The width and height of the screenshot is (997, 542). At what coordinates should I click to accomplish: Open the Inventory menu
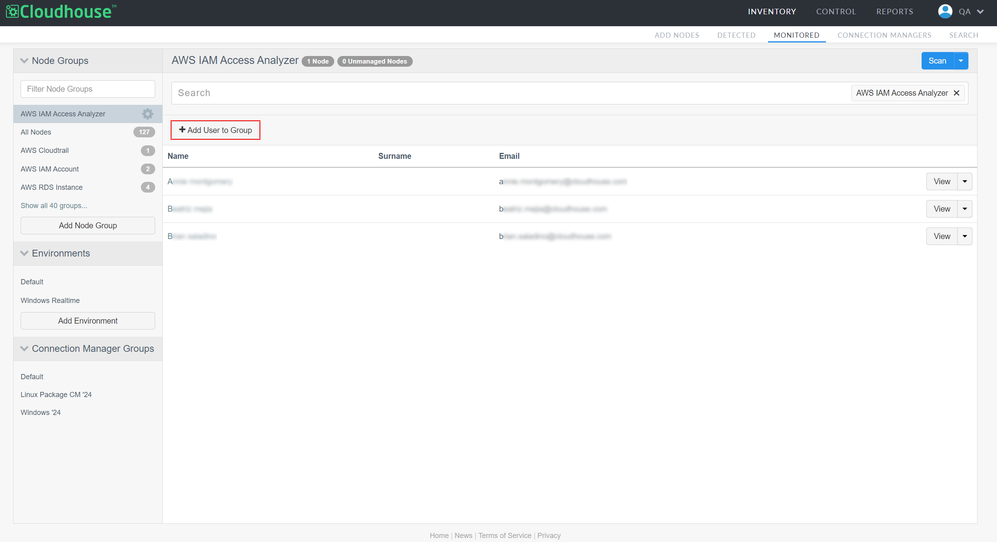click(772, 12)
